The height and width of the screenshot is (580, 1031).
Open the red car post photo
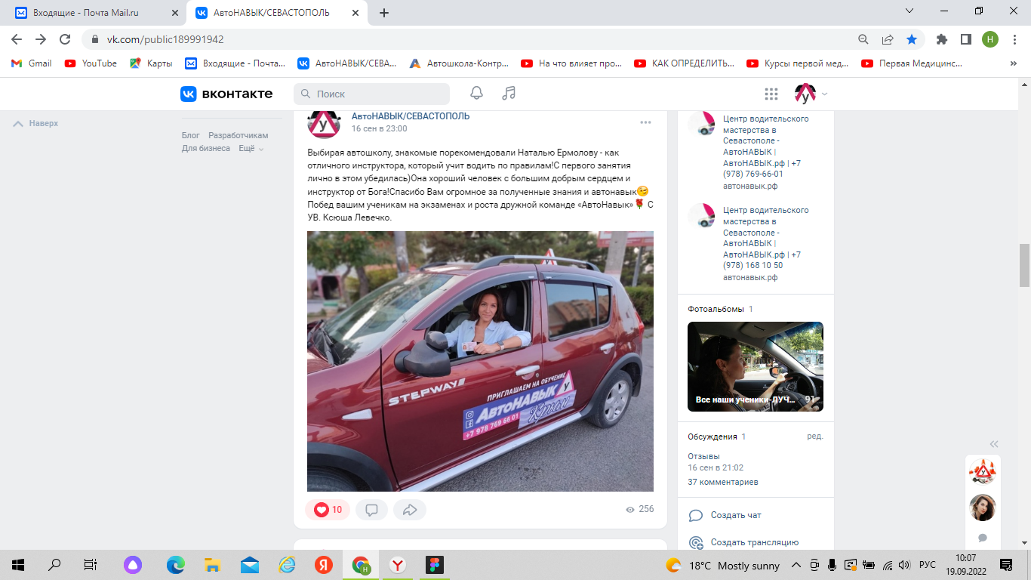pyautogui.click(x=480, y=361)
